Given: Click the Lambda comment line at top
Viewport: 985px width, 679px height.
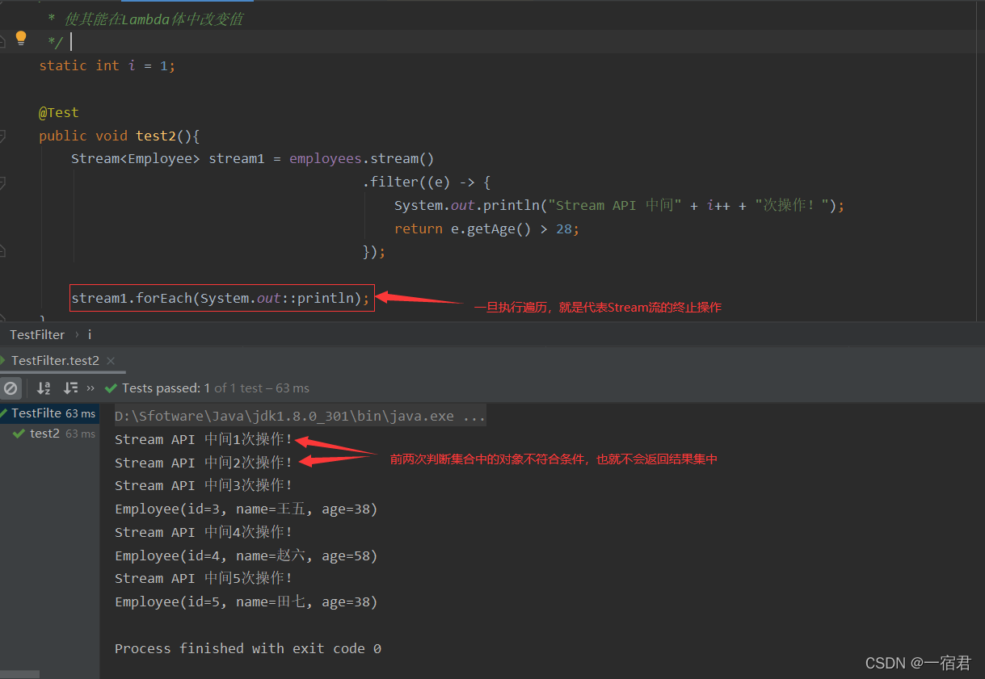Looking at the screenshot, I should [145, 19].
